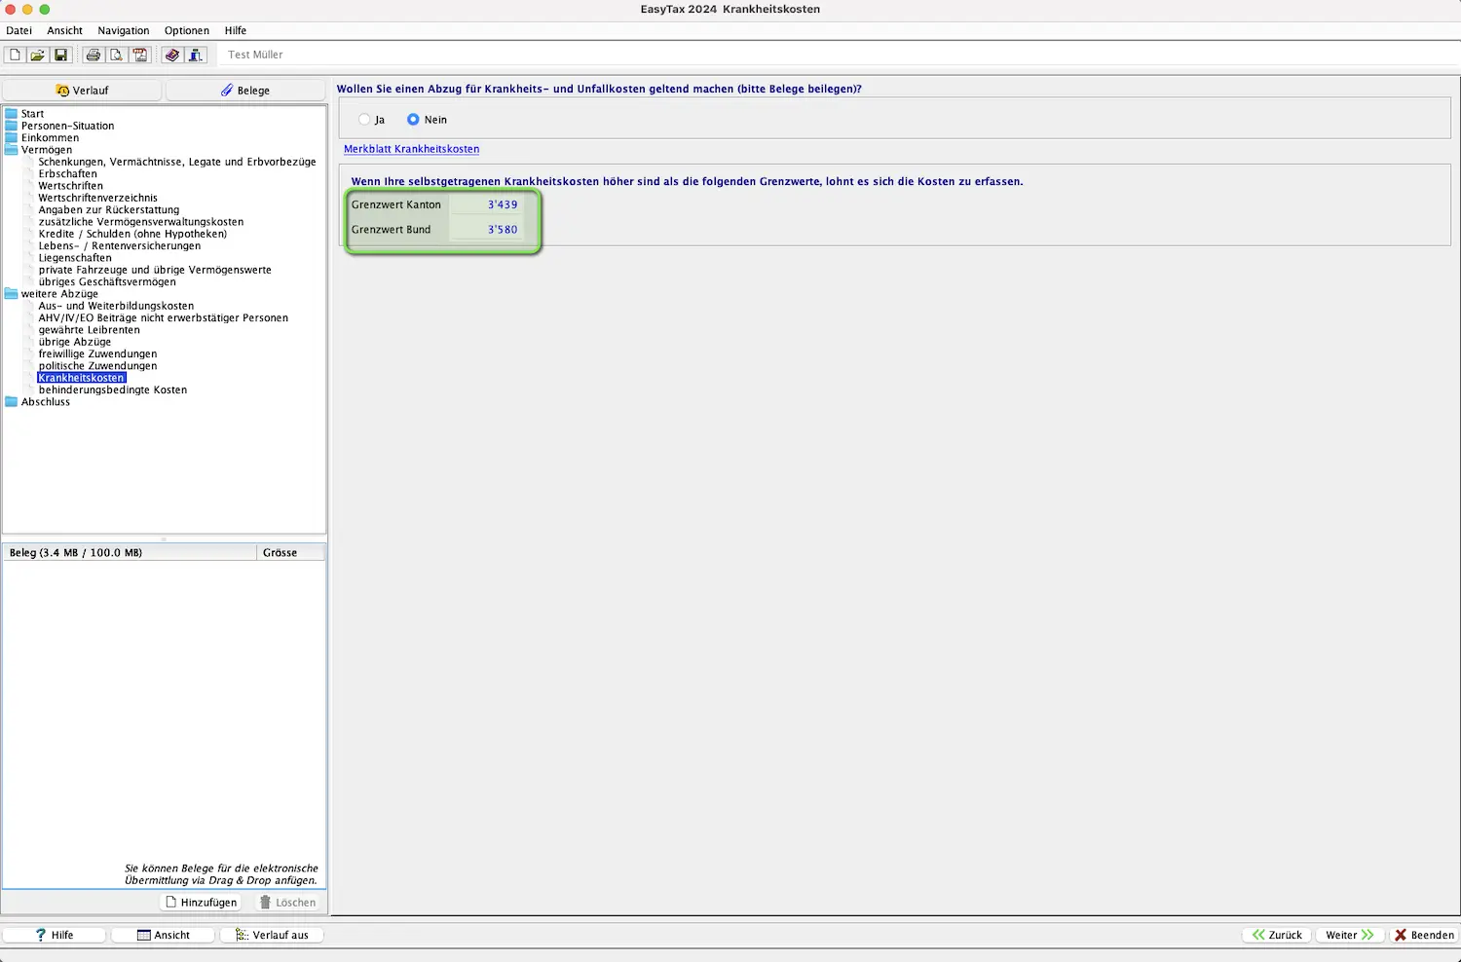Open the Navigation menu

[123, 30]
